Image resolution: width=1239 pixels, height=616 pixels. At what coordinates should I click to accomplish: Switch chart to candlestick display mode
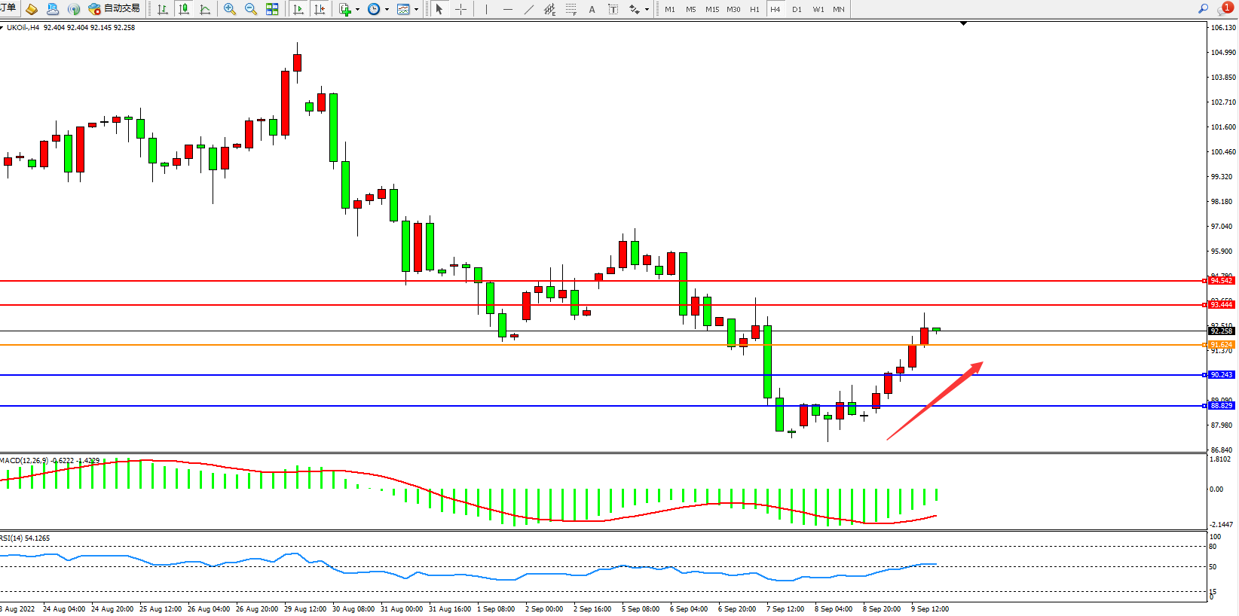183,9
